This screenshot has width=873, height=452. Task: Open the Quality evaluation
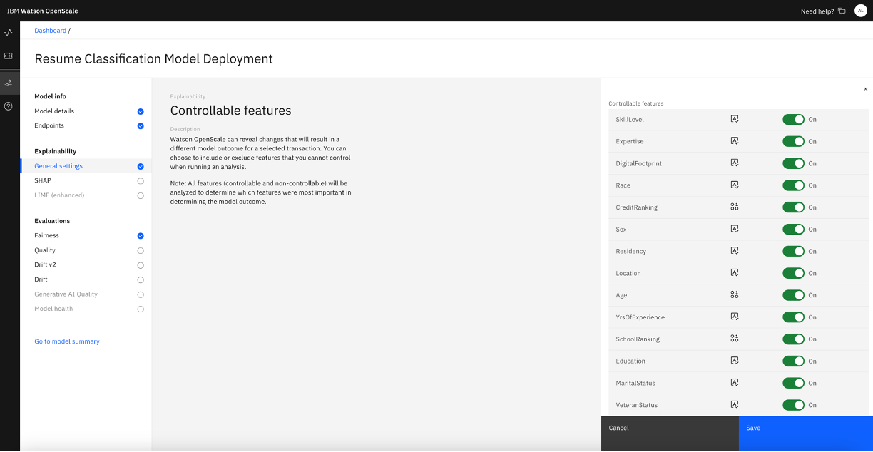(x=45, y=250)
